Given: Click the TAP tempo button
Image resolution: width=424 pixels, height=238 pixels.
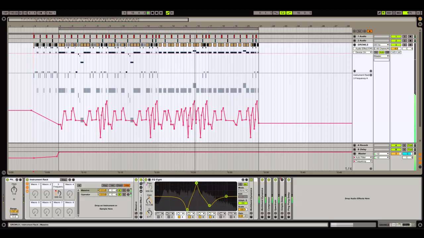Looking at the screenshot, I should click(5, 13).
